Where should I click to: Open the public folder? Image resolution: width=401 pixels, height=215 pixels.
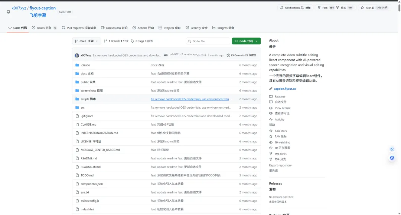pyautogui.click(x=88, y=82)
